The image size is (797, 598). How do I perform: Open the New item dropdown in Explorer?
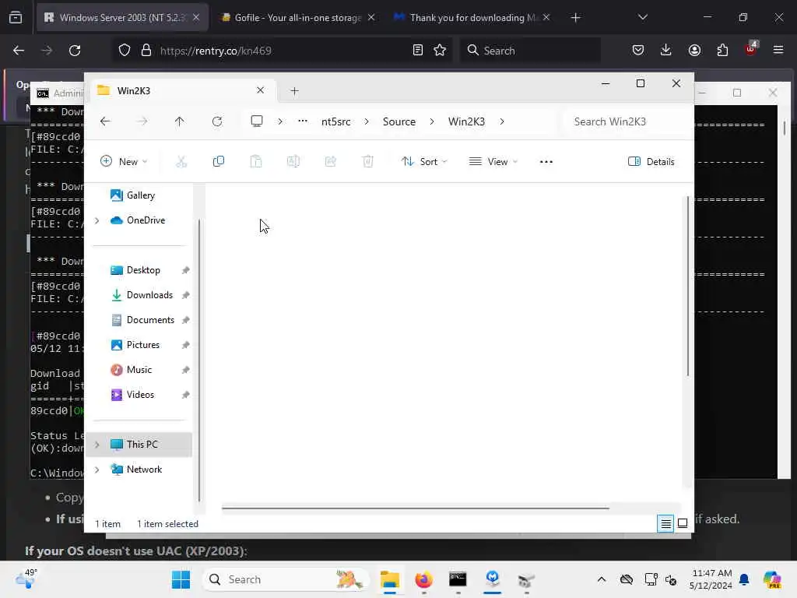124,162
